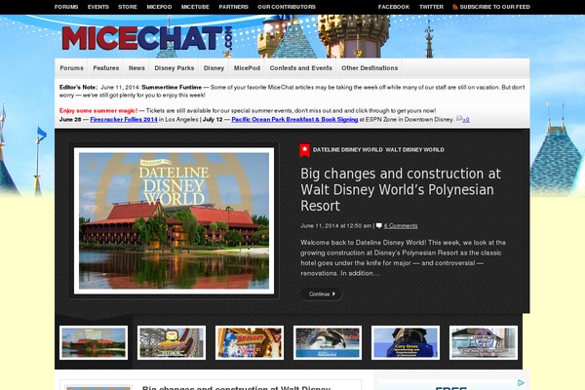Viewport: 585px width, 390px height.
Task: Open the 6 Comments link
Action: (401, 225)
